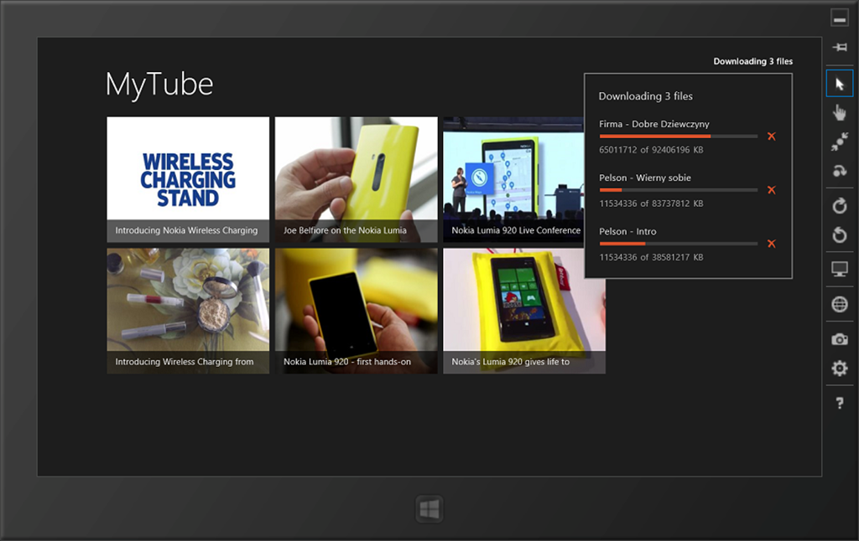Select pinch/zoom touch mode icon
Viewport: 859px width, 541px height.
[x=839, y=142]
